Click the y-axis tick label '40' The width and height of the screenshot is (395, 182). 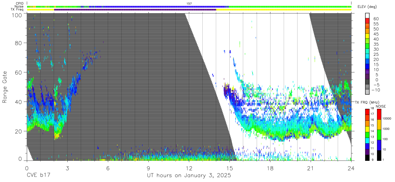point(19,102)
